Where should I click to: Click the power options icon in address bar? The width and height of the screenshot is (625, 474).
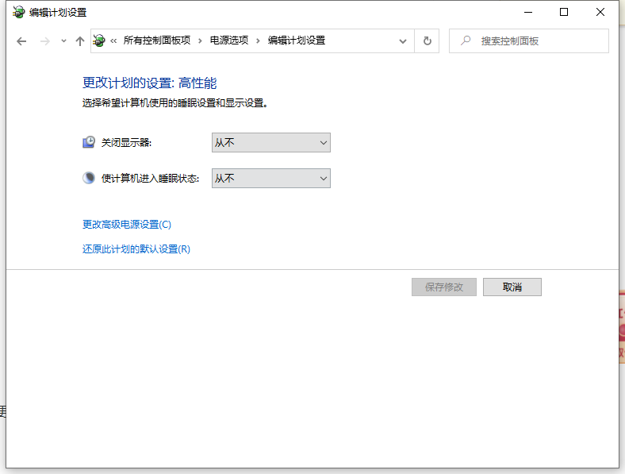pos(99,40)
